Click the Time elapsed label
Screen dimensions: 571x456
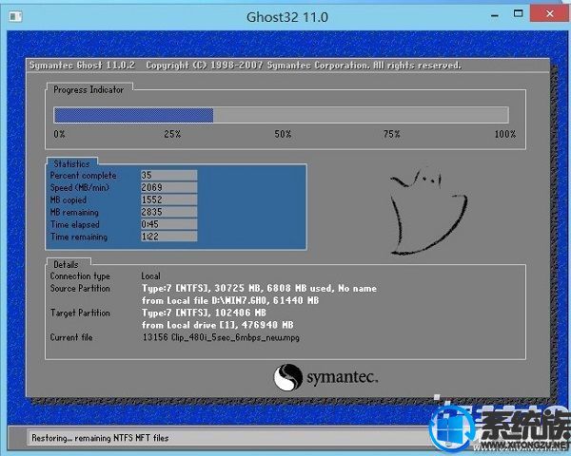point(74,225)
